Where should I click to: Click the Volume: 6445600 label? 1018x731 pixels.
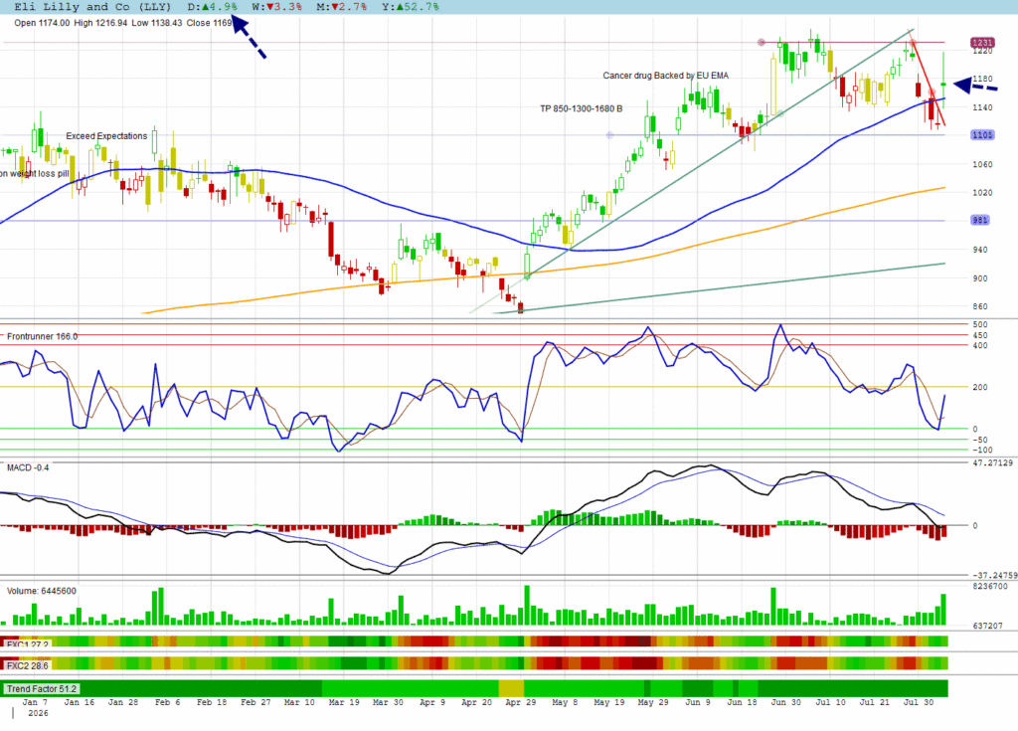42,591
